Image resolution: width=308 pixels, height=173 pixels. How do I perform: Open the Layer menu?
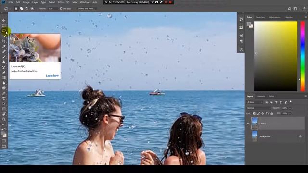tap(35, 2)
